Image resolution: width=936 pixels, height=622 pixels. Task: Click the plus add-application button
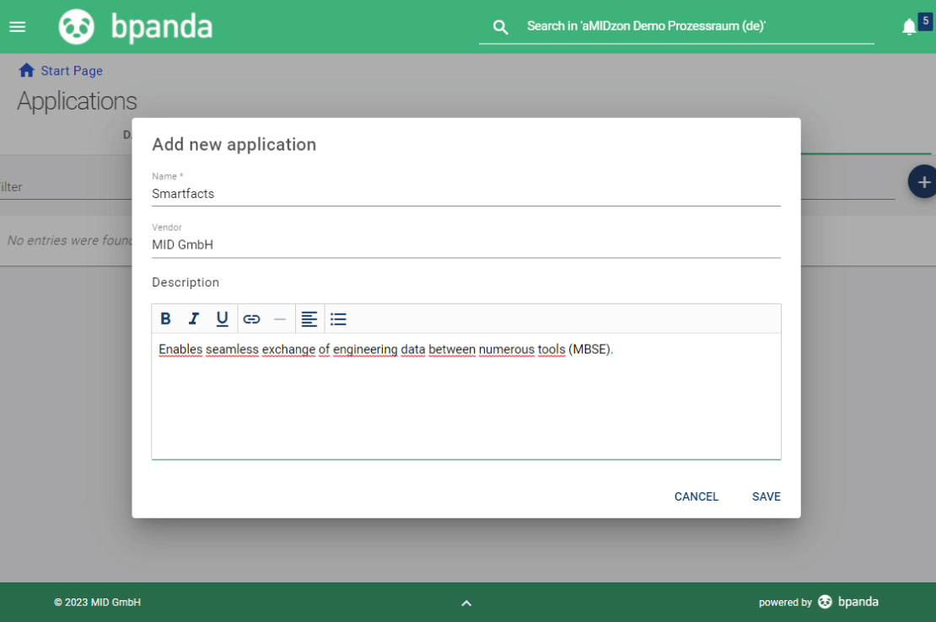(923, 182)
